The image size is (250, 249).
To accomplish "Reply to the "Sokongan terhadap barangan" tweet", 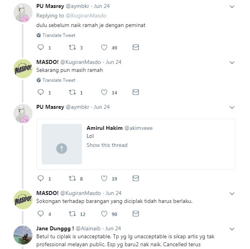I will click(x=40, y=214).
